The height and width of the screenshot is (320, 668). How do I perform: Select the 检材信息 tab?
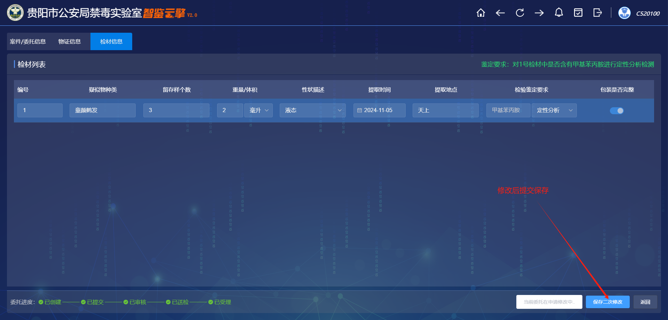[111, 41]
